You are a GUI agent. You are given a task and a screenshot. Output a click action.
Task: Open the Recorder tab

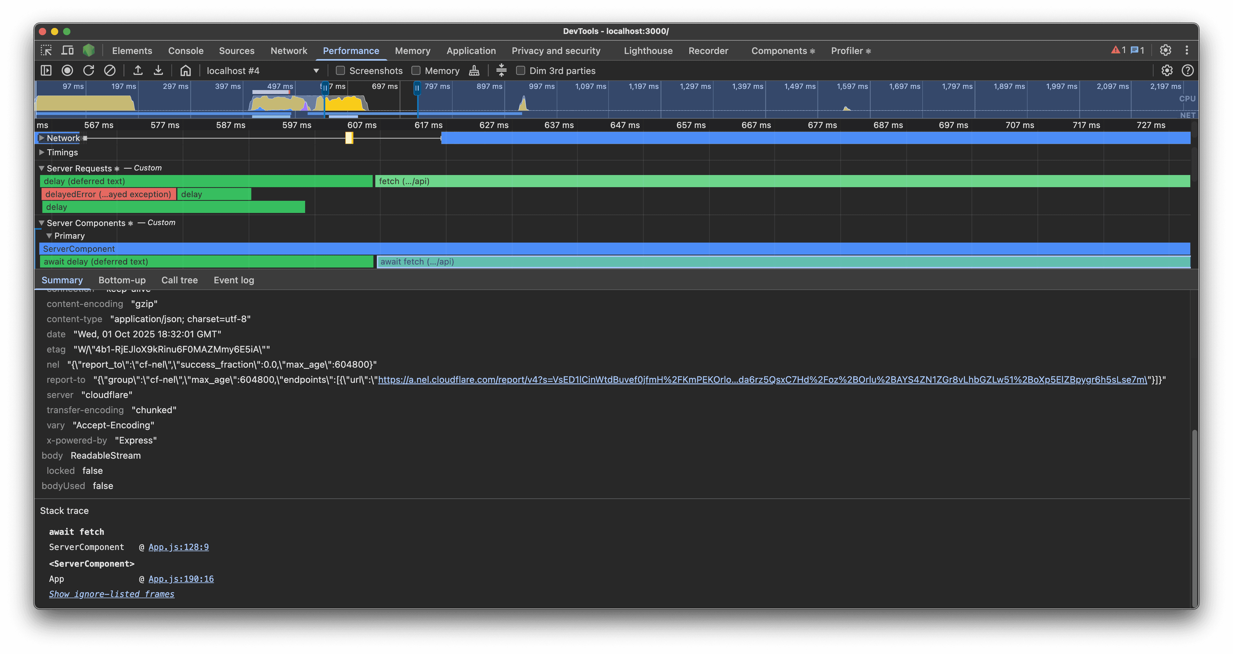pos(708,51)
